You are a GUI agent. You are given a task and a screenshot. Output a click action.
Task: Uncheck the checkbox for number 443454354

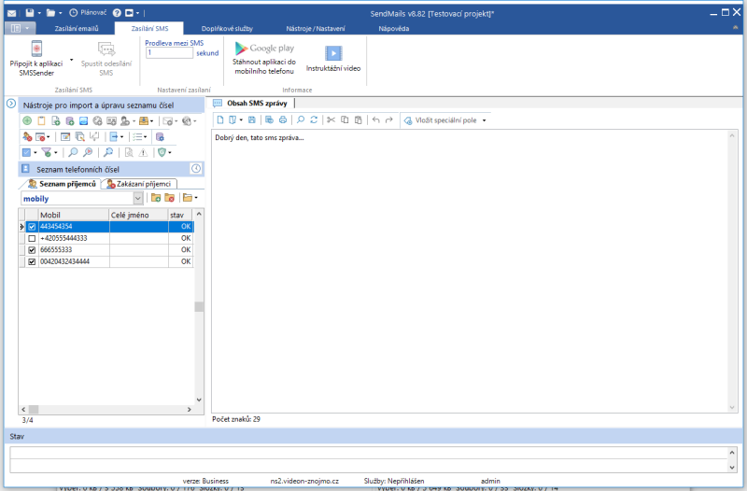tap(32, 227)
